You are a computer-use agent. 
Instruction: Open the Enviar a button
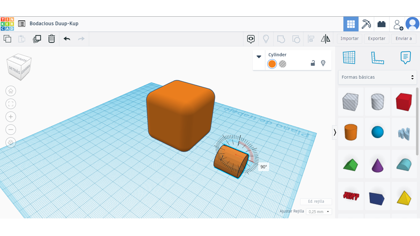404,38
